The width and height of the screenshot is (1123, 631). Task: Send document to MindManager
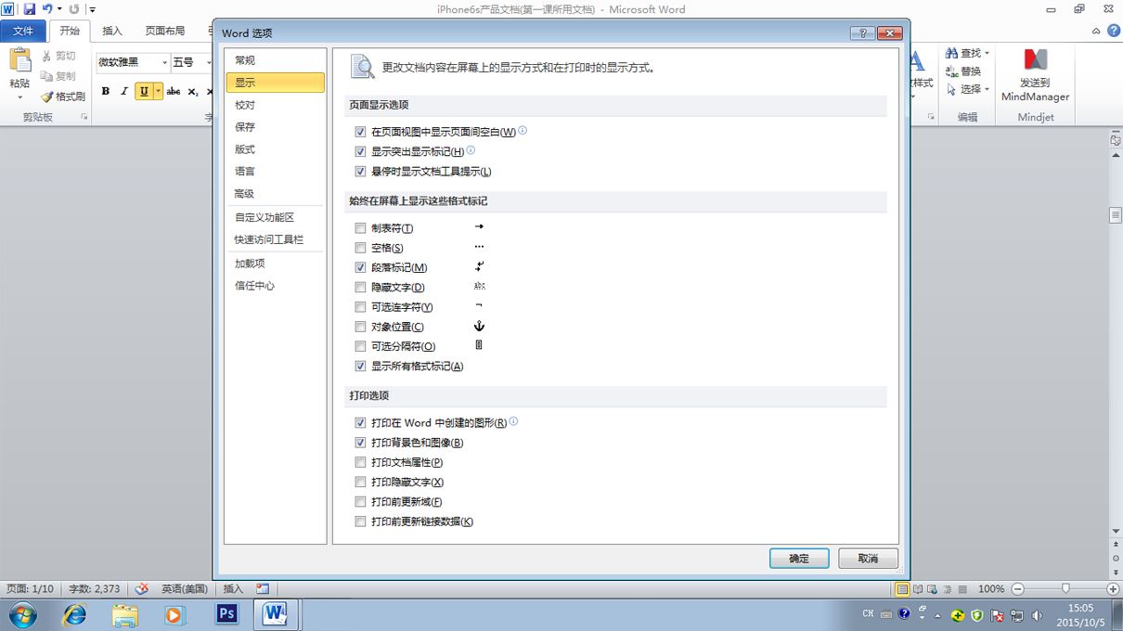pos(1035,74)
